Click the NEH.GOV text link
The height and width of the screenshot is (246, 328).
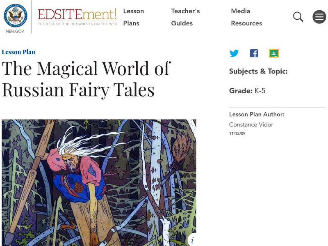[15, 31]
